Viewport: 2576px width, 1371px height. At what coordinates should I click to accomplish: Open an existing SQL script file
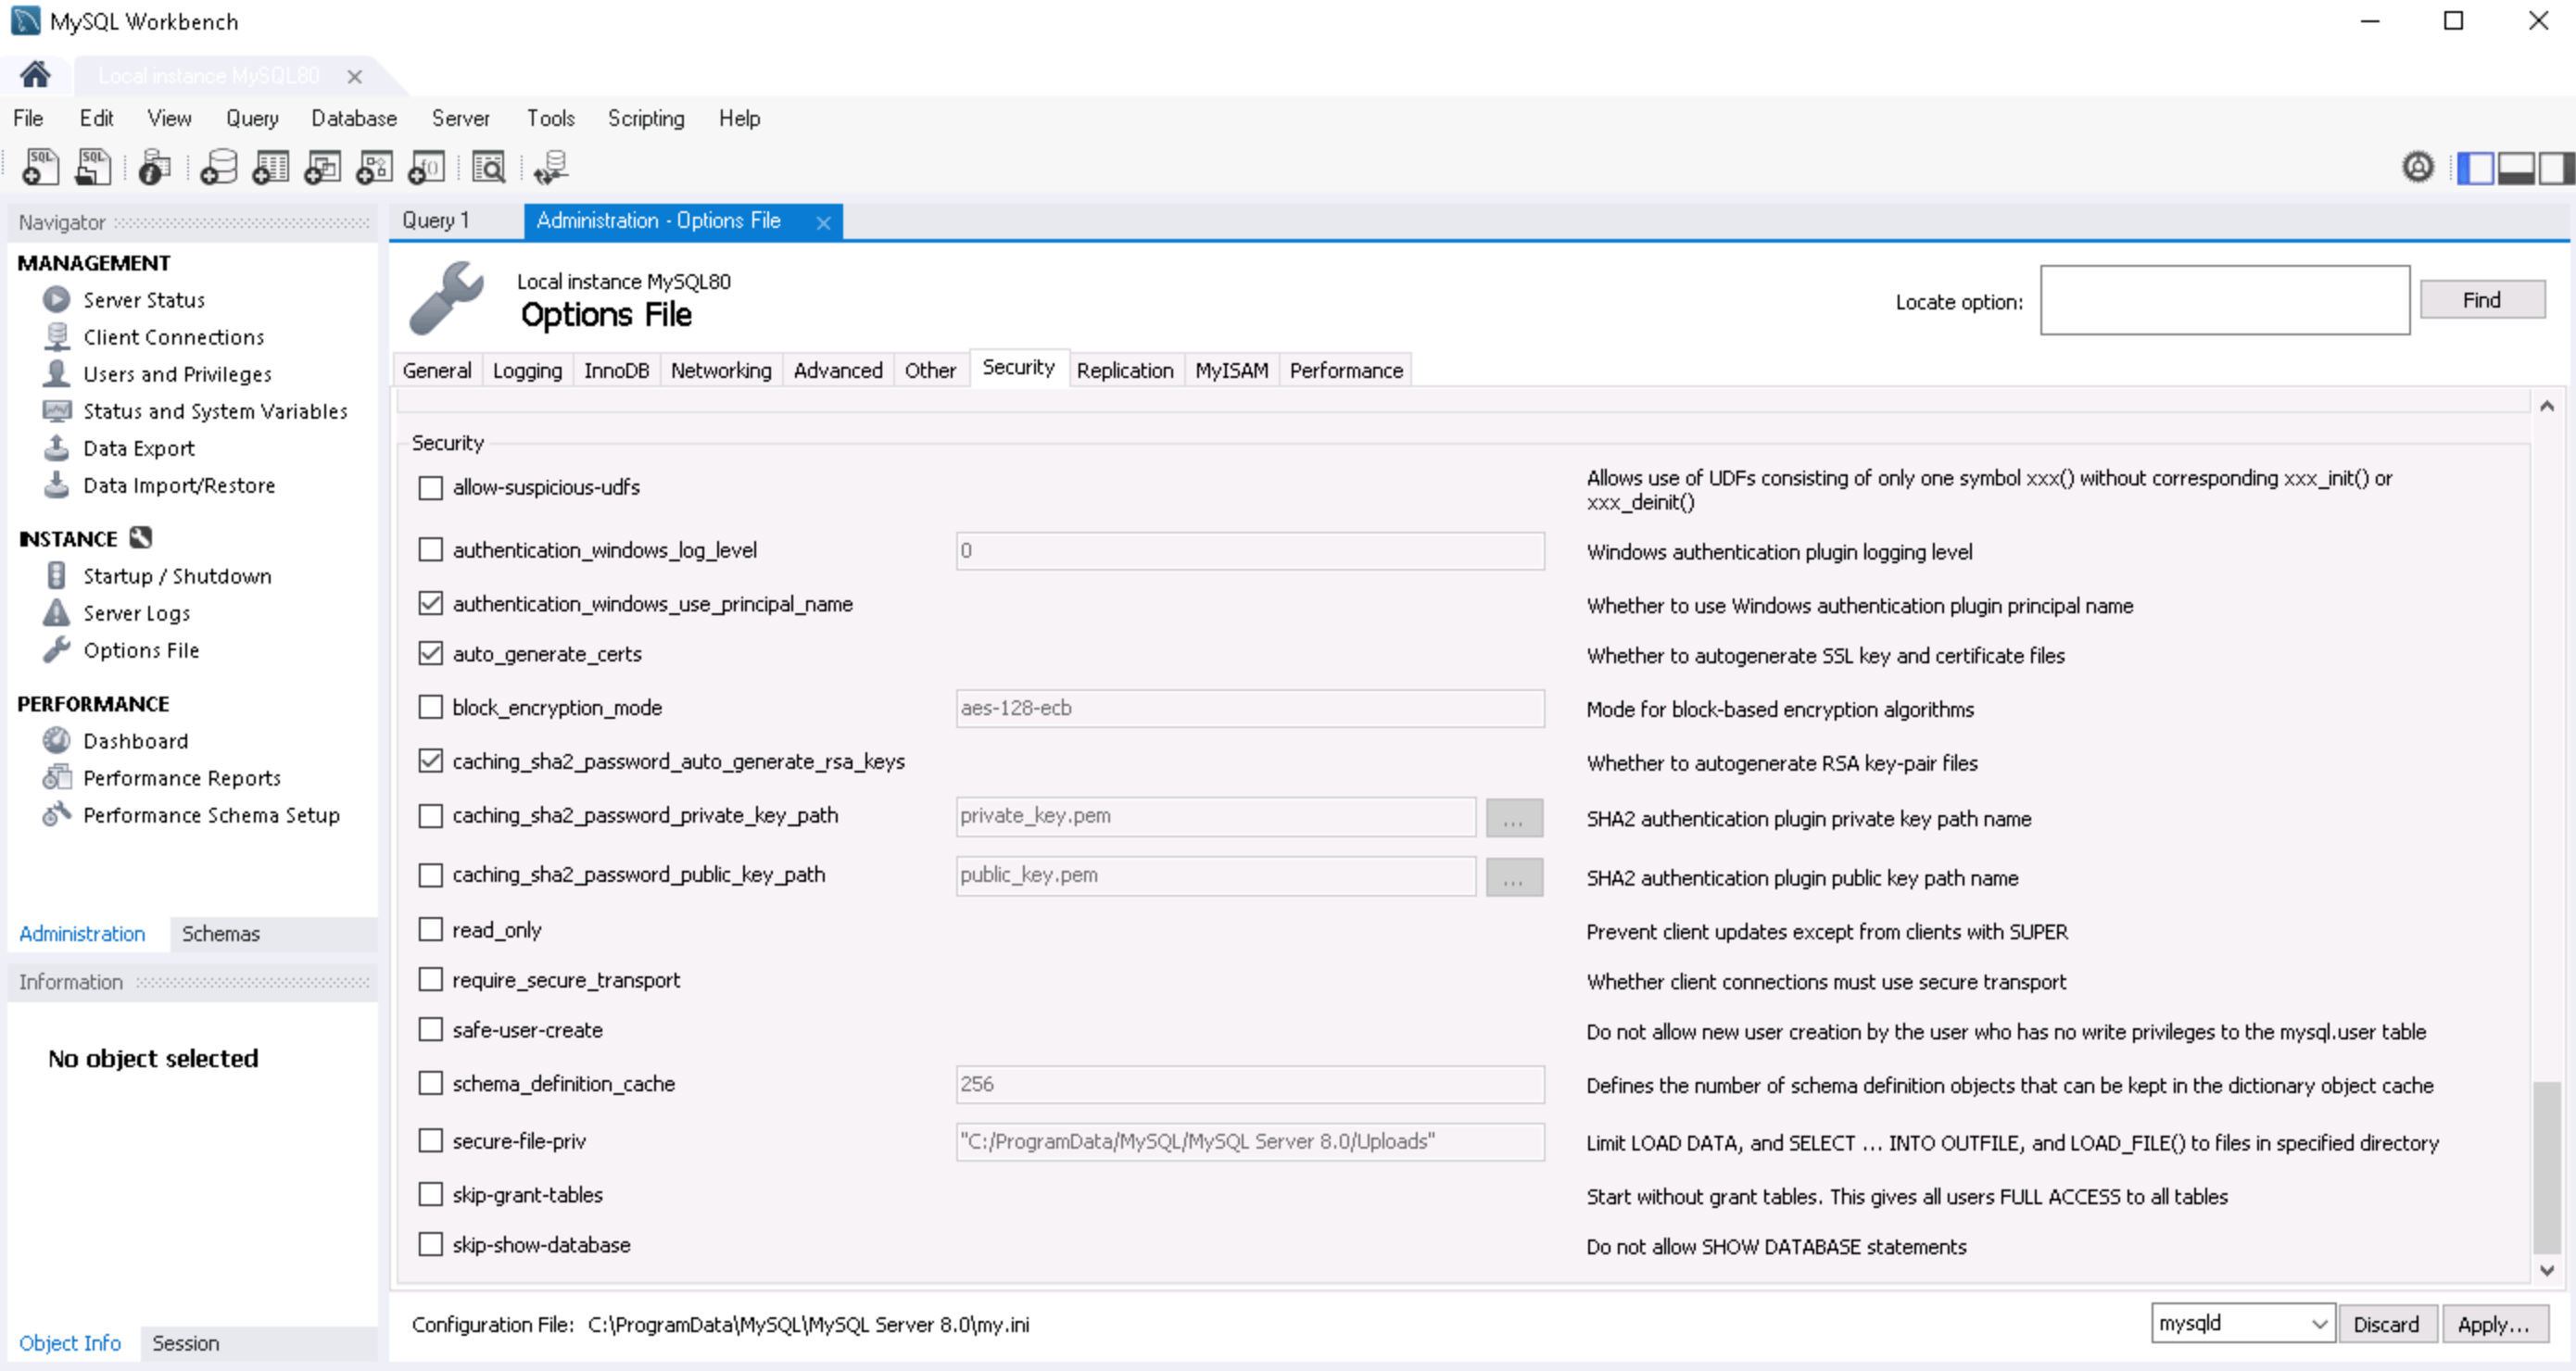coord(92,167)
